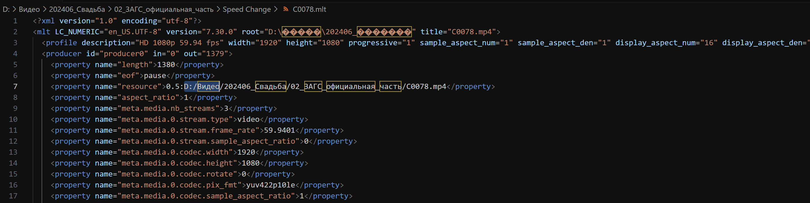
Task: Click the yuv422p10le value on line 16
Action: [x=270, y=185]
